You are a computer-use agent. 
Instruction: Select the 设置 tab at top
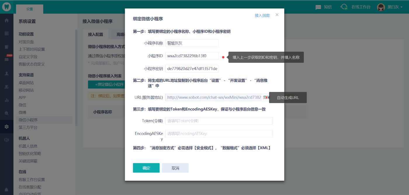[30, 9]
